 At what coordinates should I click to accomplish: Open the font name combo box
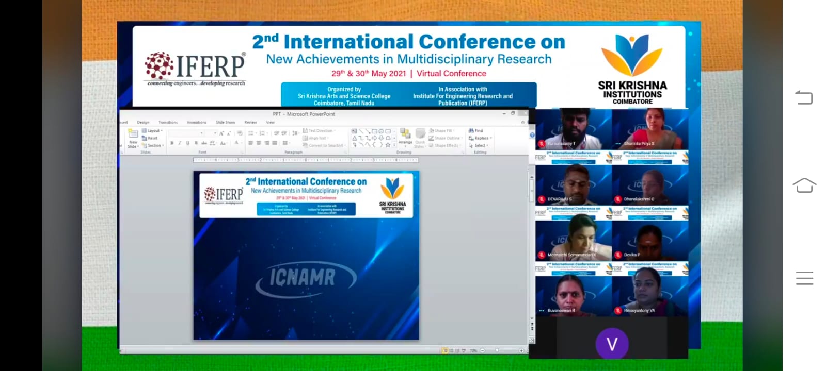click(186, 133)
